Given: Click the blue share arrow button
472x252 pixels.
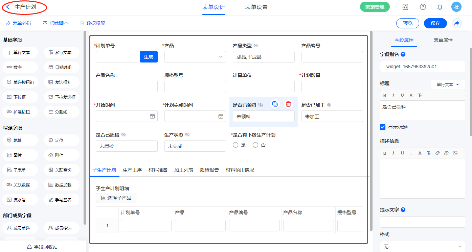Looking at the screenshot, I should tap(456, 23).
